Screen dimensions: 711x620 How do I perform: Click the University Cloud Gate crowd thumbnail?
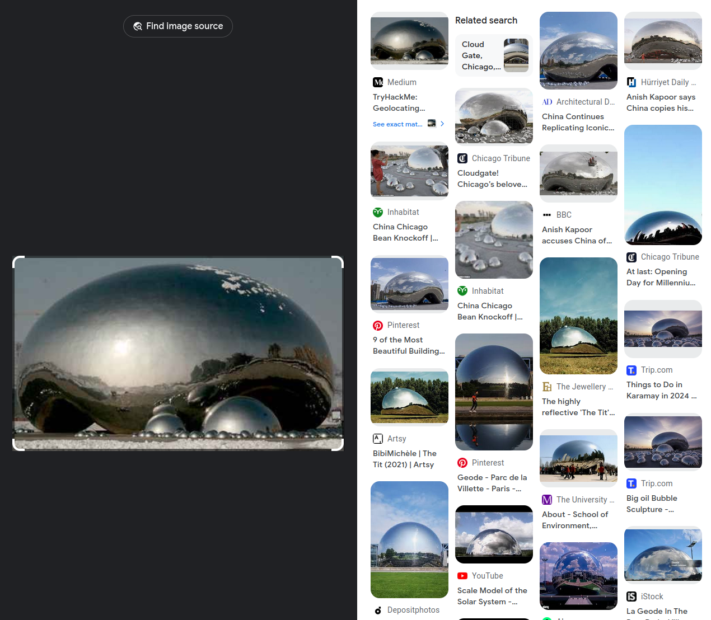[578, 458]
